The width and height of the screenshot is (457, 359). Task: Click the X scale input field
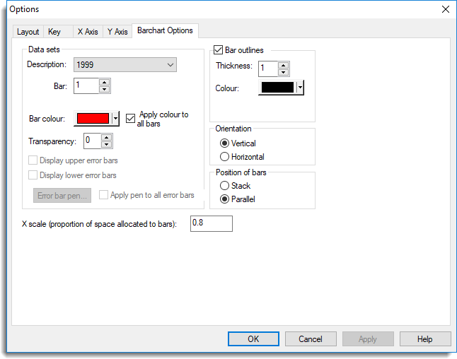coord(211,223)
